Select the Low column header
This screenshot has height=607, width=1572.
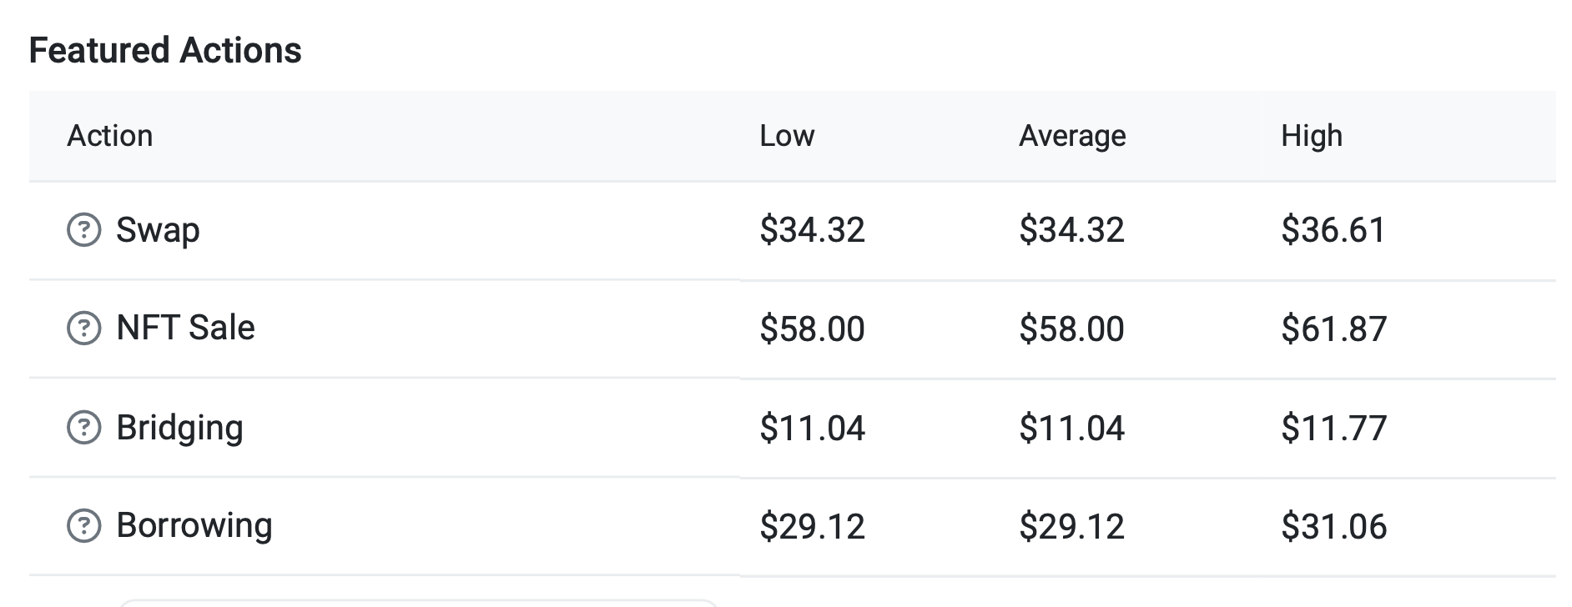[x=787, y=136]
